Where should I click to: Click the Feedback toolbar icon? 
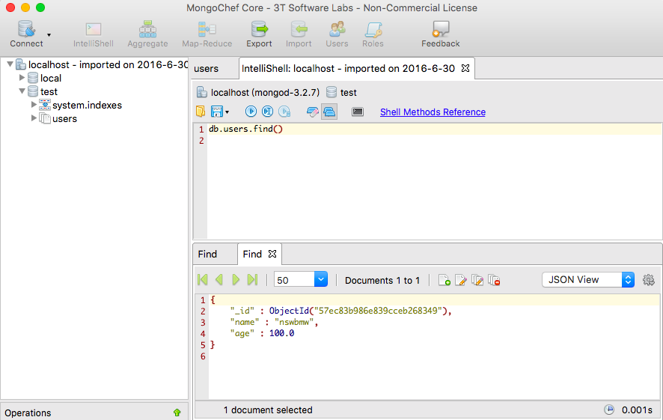pyautogui.click(x=440, y=31)
